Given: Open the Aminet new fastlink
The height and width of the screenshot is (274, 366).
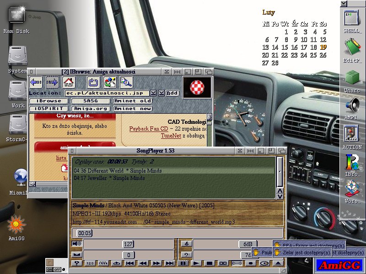Looking at the screenshot, I should coord(133,109).
